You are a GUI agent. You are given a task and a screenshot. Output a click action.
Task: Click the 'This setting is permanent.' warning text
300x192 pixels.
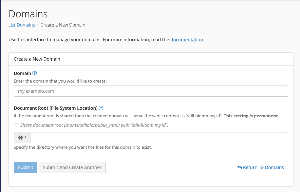click(251, 116)
